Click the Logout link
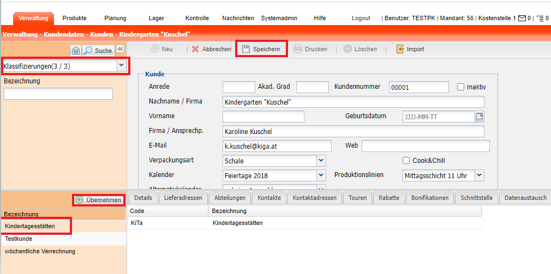 coord(361,18)
